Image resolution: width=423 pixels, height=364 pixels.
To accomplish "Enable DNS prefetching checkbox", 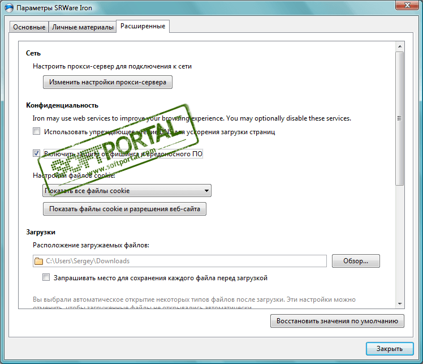I will point(36,131).
